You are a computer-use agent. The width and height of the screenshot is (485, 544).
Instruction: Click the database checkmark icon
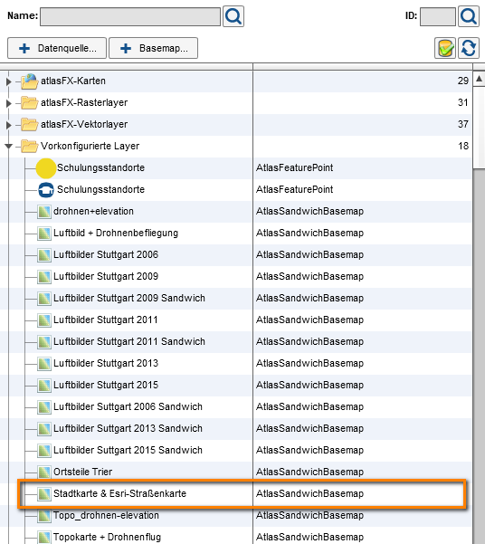click(x=445, y=48)
